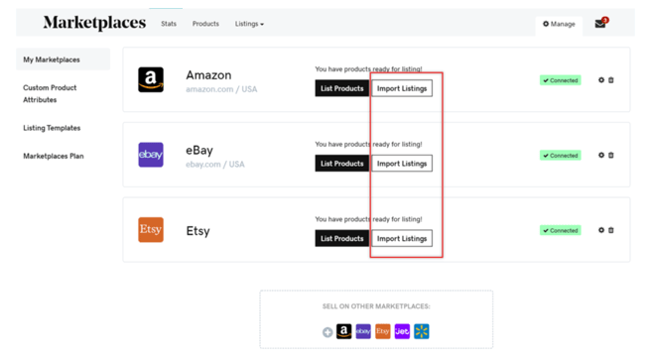Viewport: 651px width, 361px height.
Task: Click List Products for Amazon
Action: [342, 88]
